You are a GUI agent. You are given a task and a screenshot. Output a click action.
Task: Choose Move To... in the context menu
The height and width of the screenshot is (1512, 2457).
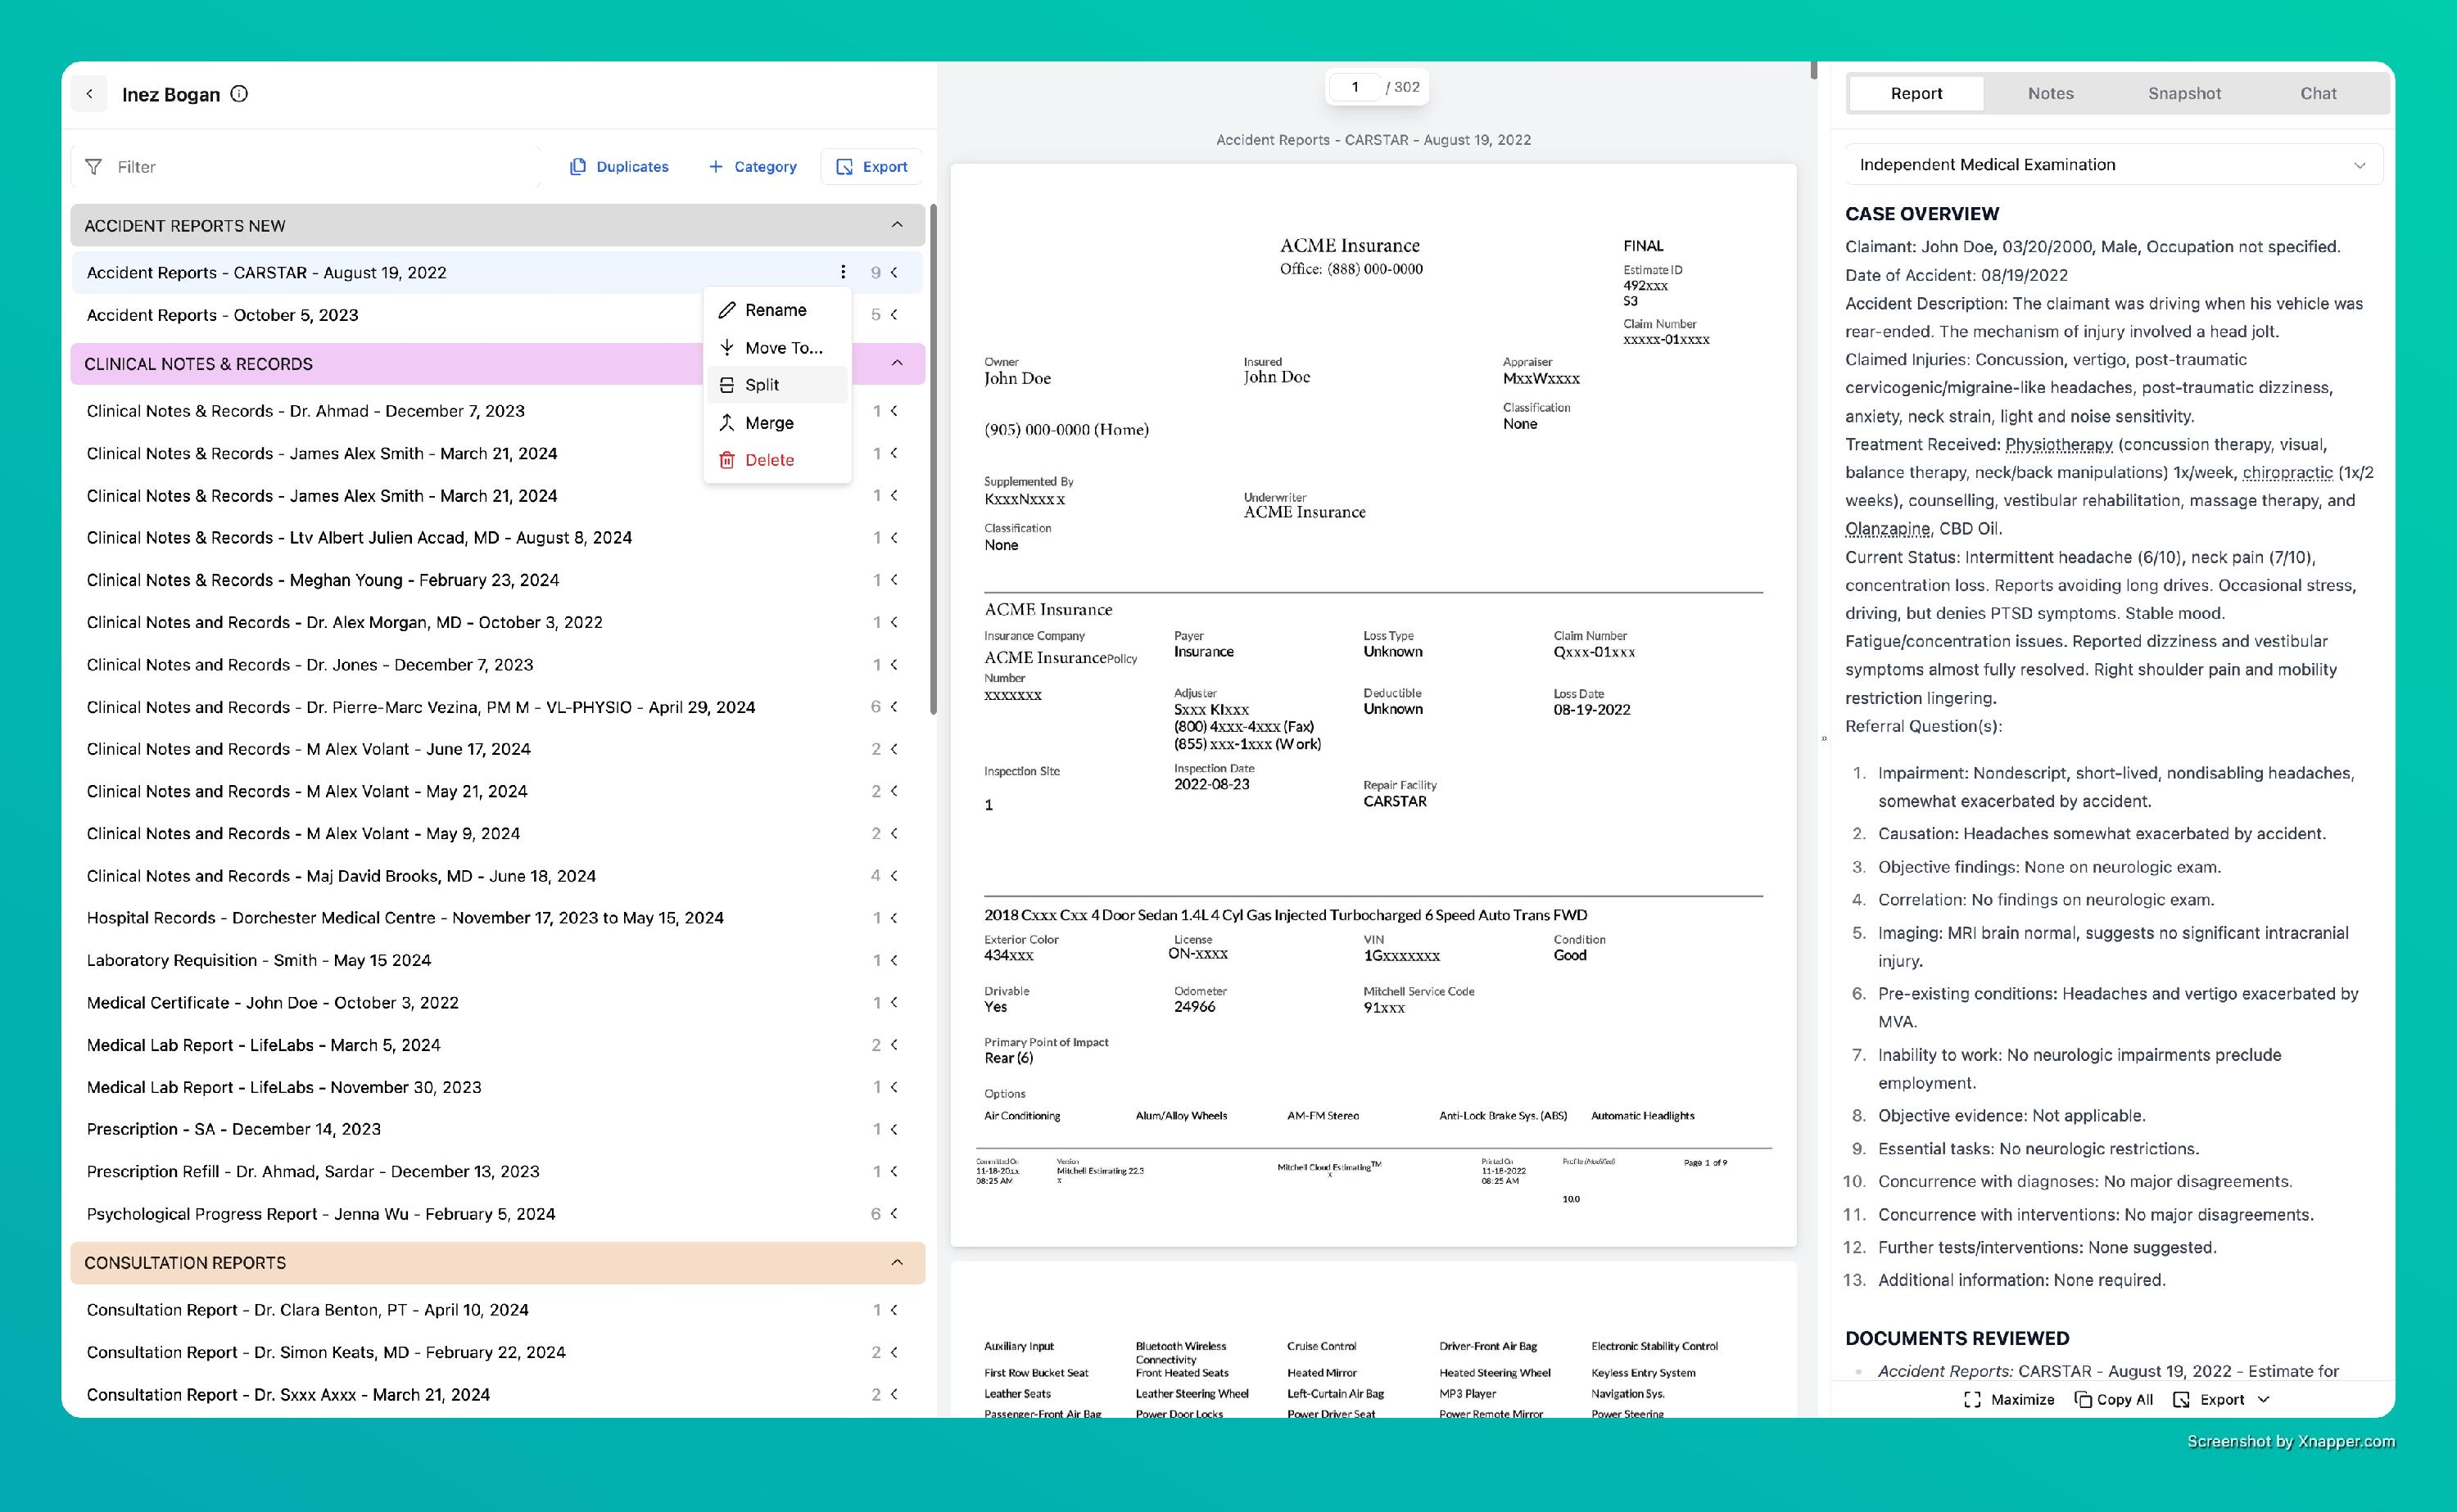tap(783, 348)
